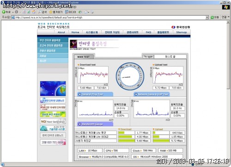Click the 1.77 Mbps average download value
231x167 pixels.
coord(143,132)
